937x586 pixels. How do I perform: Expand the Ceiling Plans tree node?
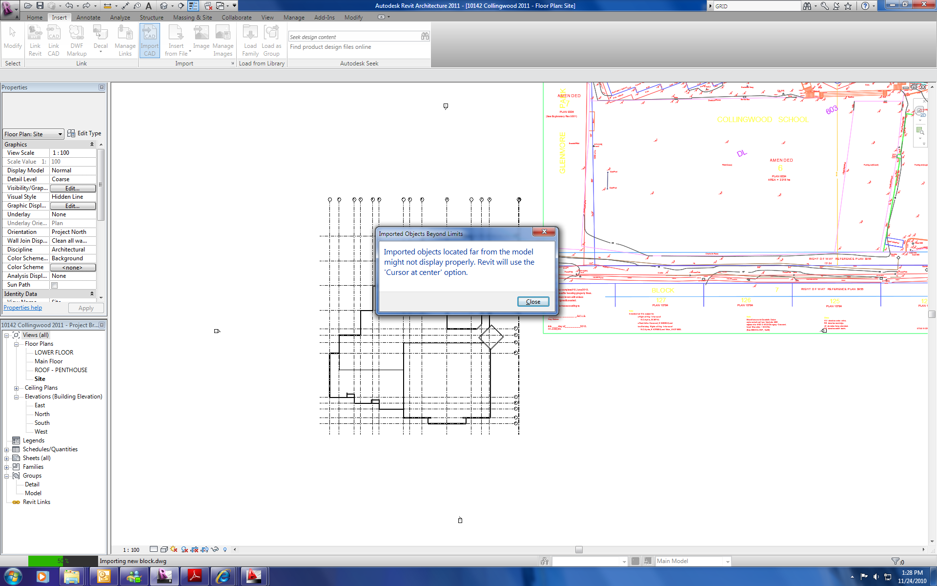coord(16,388)
